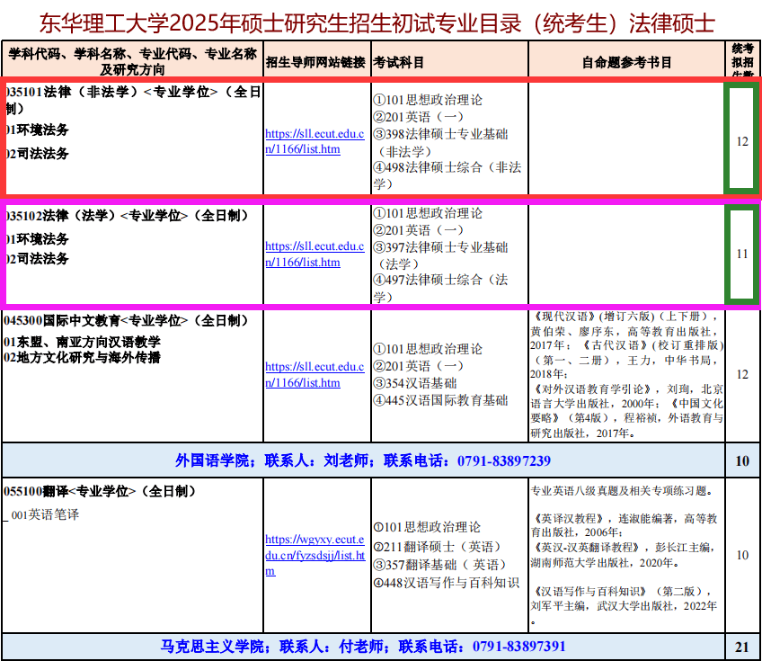Image resolution: width=762 pixels, height=661 pixels.
Task: Click 01环境法务 under 035102法律（法学）
Action: (x=38, y=239)
